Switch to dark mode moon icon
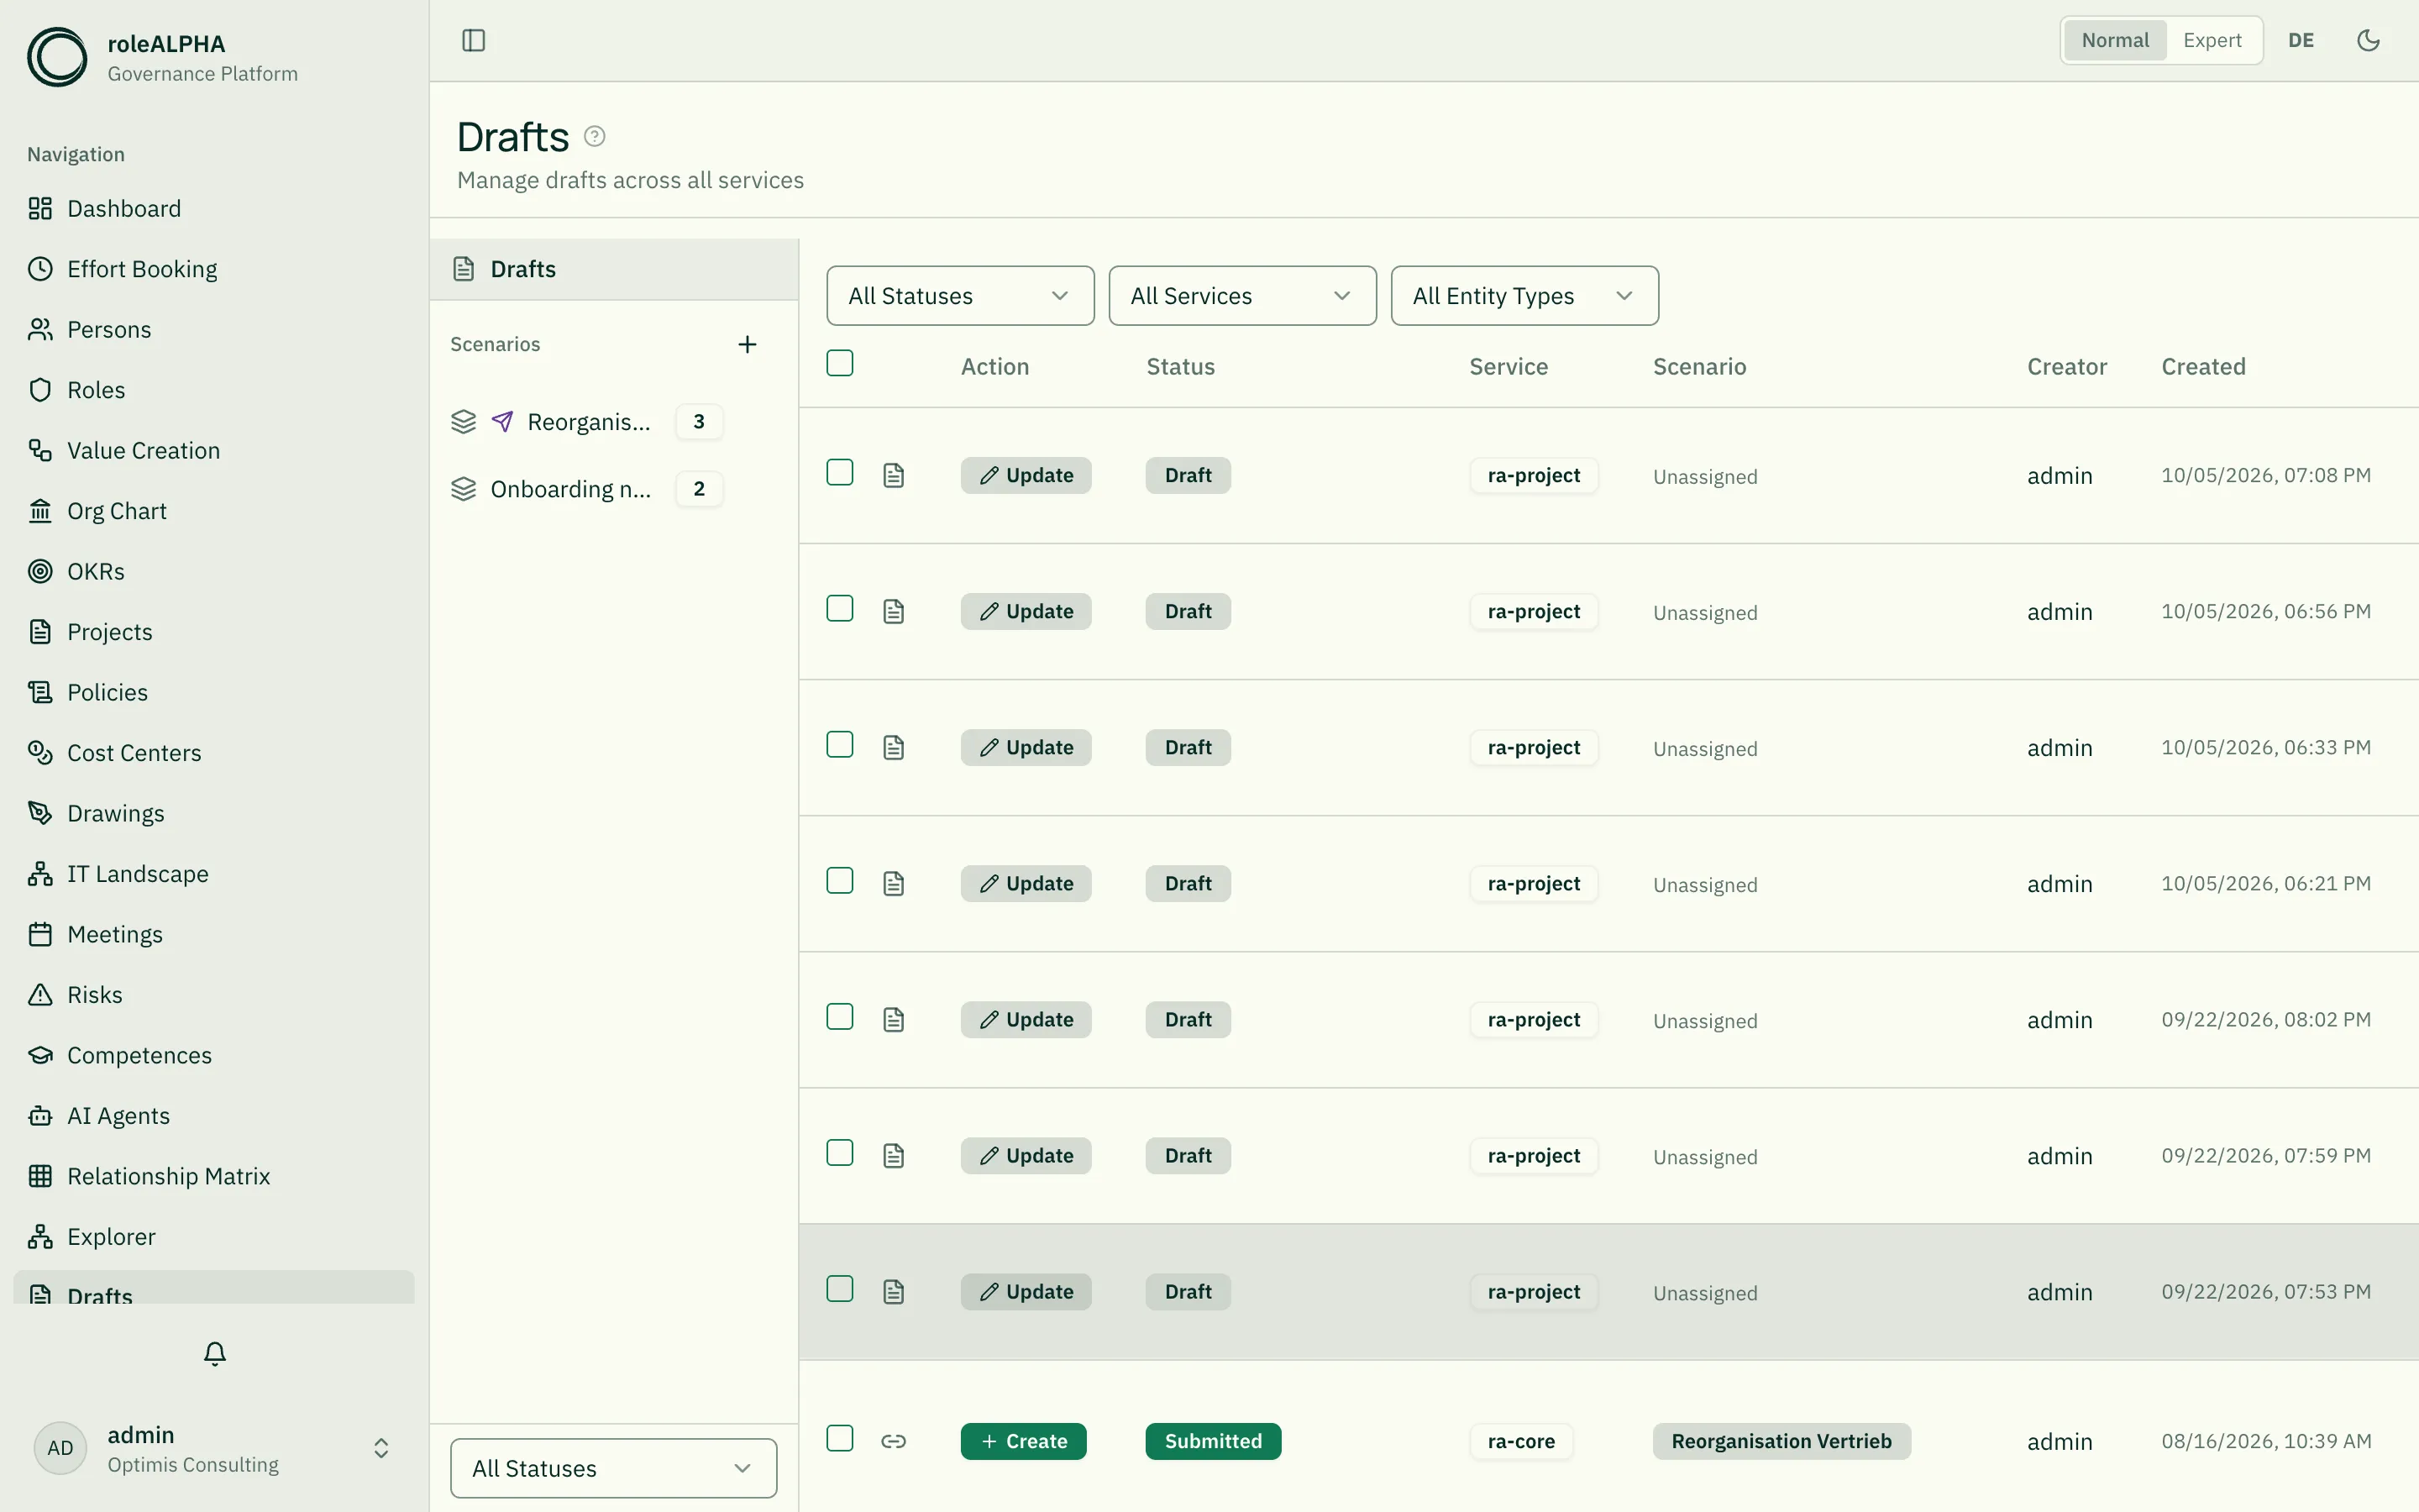 2368,40
